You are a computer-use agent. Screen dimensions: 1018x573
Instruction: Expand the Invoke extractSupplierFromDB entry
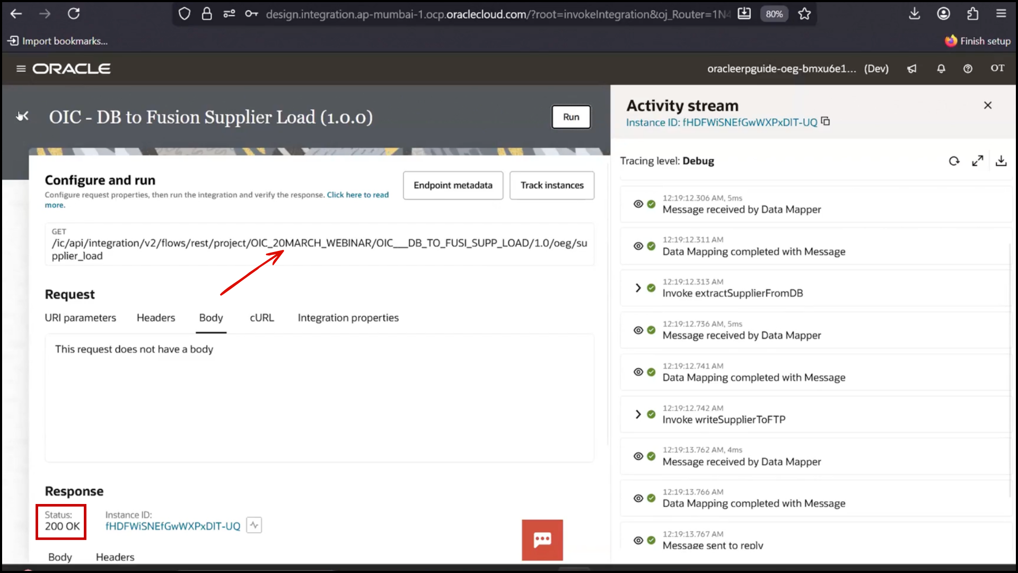[638, 288]
